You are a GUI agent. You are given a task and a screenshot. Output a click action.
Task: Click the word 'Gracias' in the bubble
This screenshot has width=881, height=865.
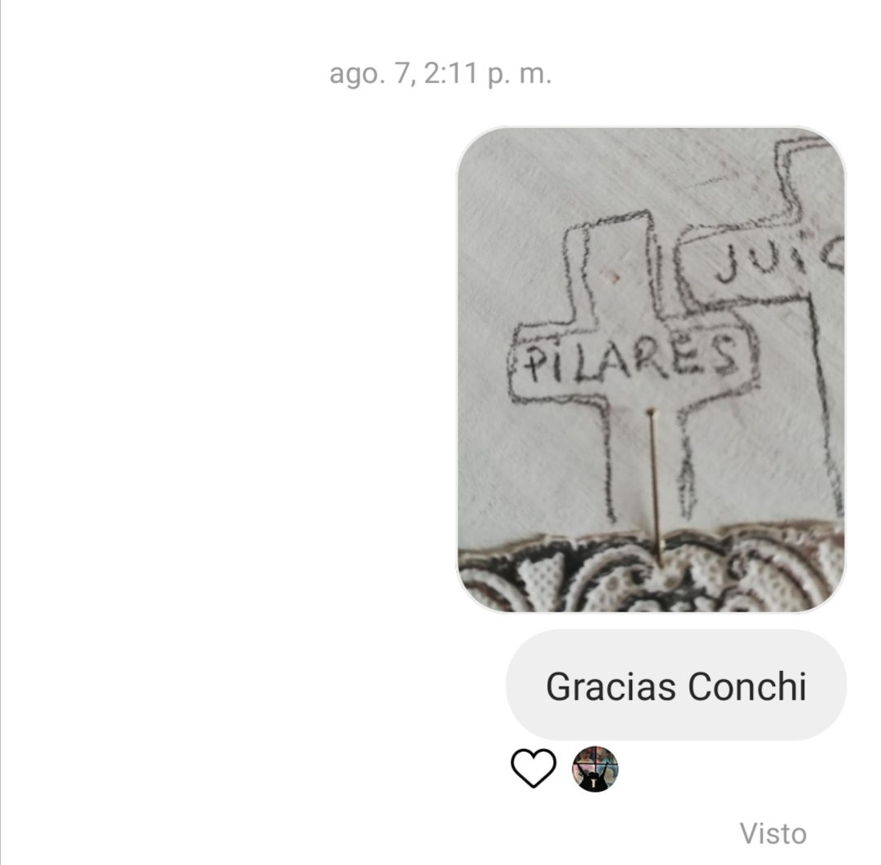point(611,686)
